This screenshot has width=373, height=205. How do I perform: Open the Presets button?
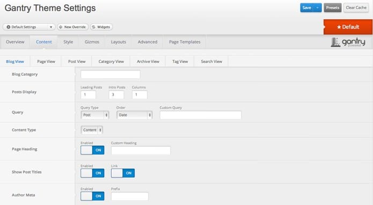tap(333, 8)
